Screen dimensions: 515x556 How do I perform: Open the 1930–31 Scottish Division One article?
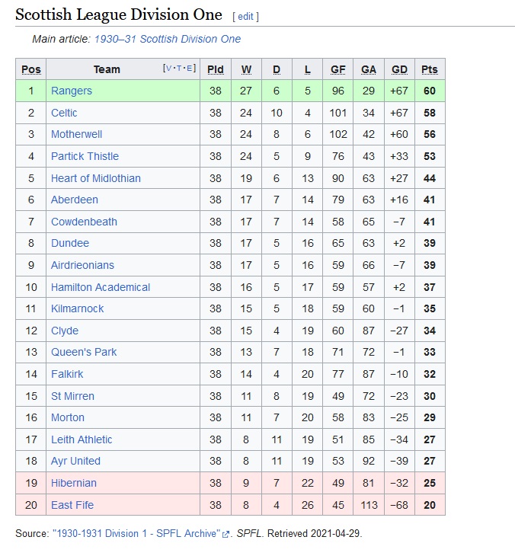(x=168, y=39)
